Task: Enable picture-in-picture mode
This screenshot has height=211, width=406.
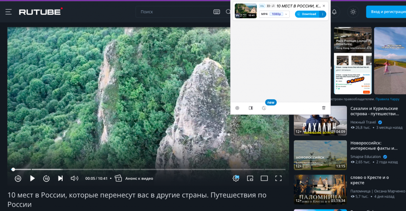Action: [250, 179]
